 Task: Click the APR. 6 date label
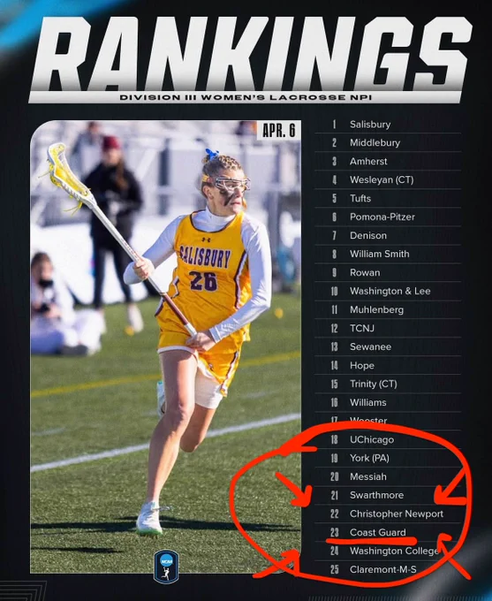click(279, 130)
